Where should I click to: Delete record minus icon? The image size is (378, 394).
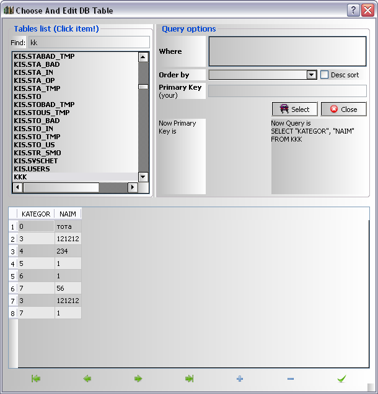[291, 379]
